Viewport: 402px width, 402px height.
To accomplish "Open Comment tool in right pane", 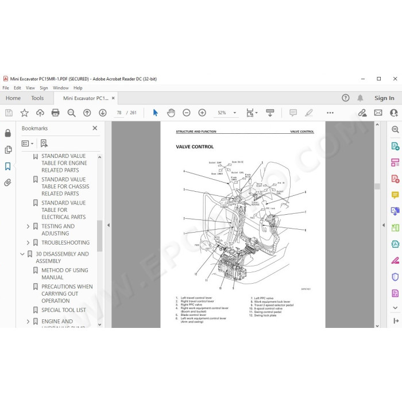I will tap(395, 195).
